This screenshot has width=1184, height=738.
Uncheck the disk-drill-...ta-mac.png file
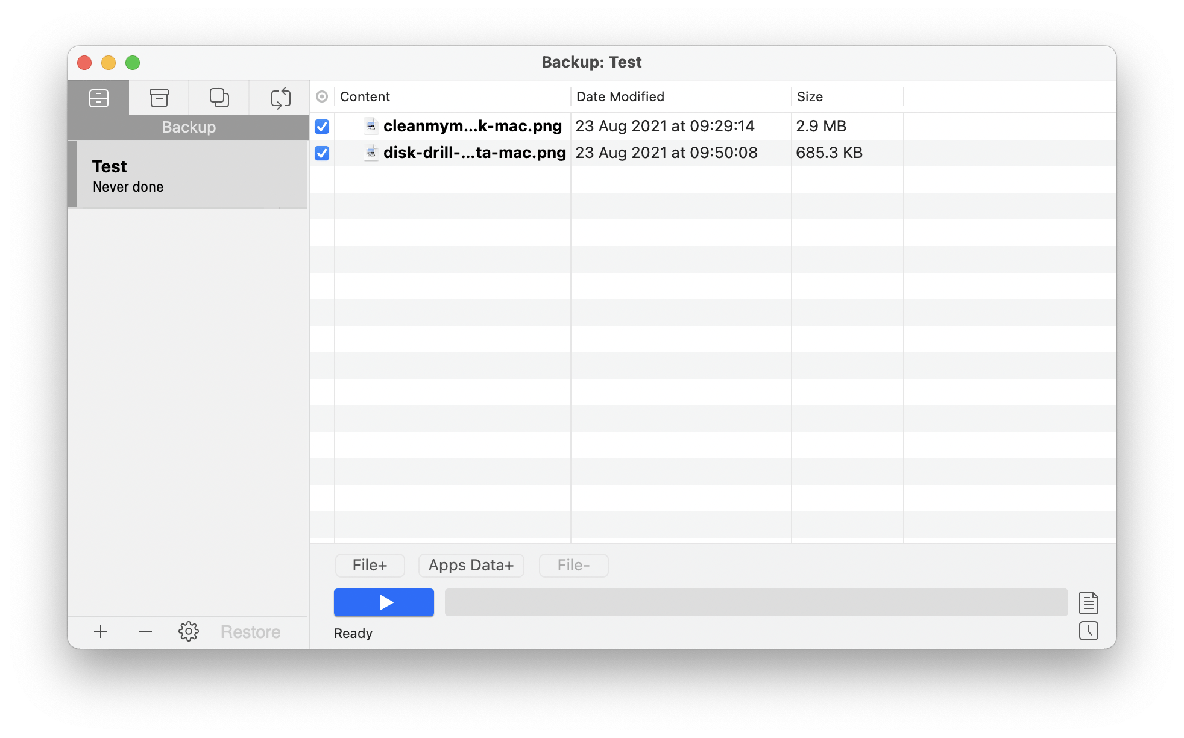click(323, 154)
